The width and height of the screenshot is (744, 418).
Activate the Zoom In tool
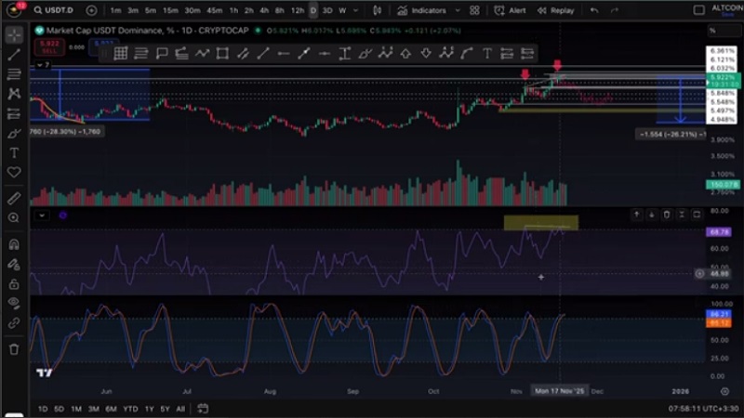click(x=14, y=217)
